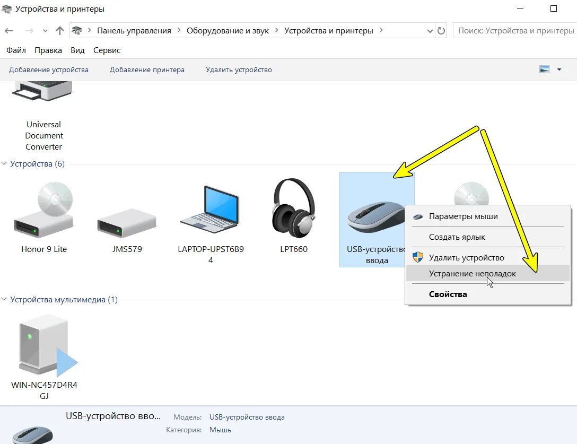Click Удалить устройство toolbar button

click(239, 69)
